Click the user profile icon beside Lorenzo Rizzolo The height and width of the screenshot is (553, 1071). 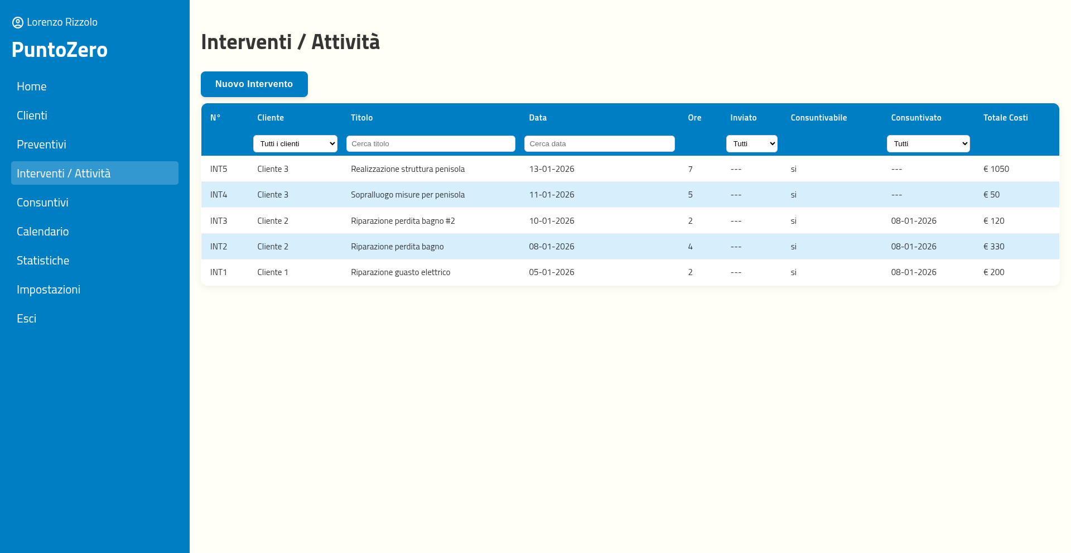pyautogui.click(x=18, y=22)
